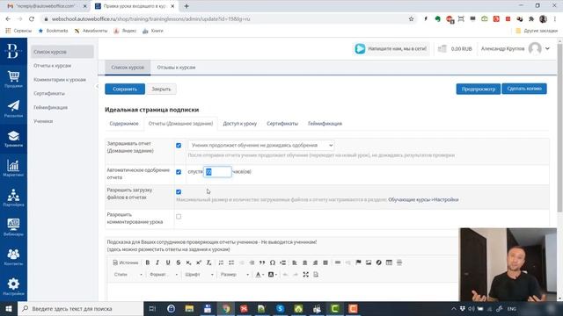Open the Тренинги graduation cap section
Viewport: 563px width, 316px height.
point(13,139)
